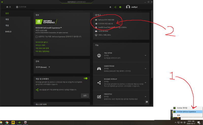
Task: Choose 종료 from tray menu
Action: (188, 115)
